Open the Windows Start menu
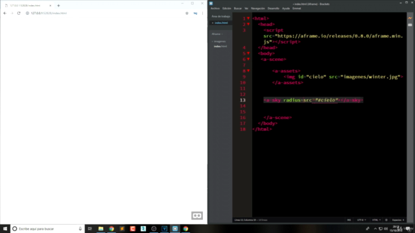The height and width of the screenshot is (233, 415). pos(5,228)
